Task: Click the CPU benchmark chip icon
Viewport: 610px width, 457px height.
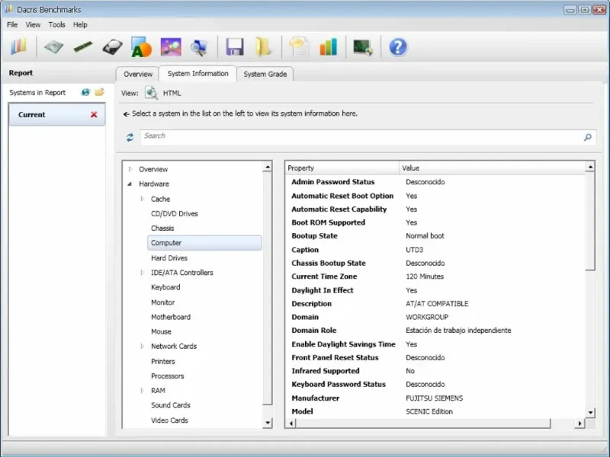Action: coord(53,47)
